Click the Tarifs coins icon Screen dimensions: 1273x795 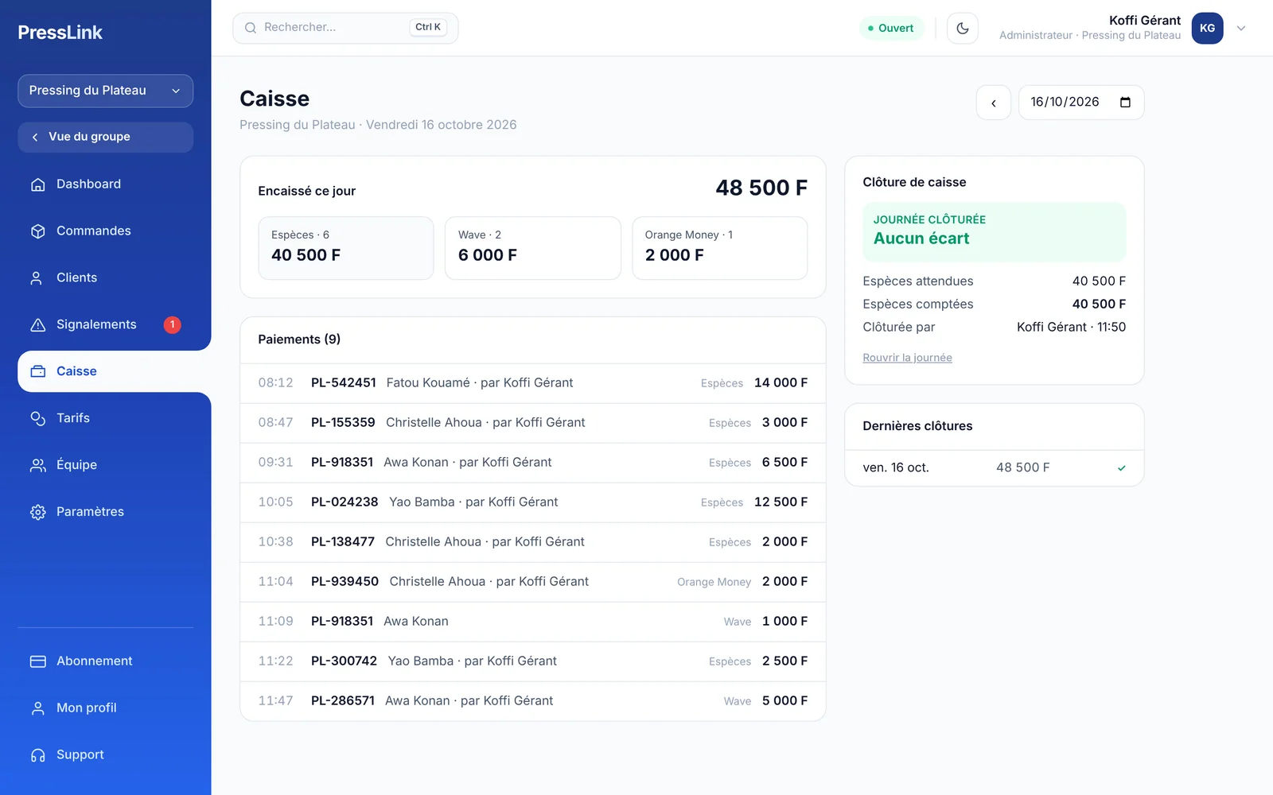pos(37,418)
